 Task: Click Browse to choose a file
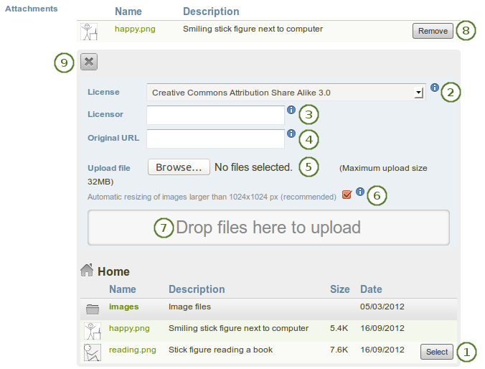179,167
